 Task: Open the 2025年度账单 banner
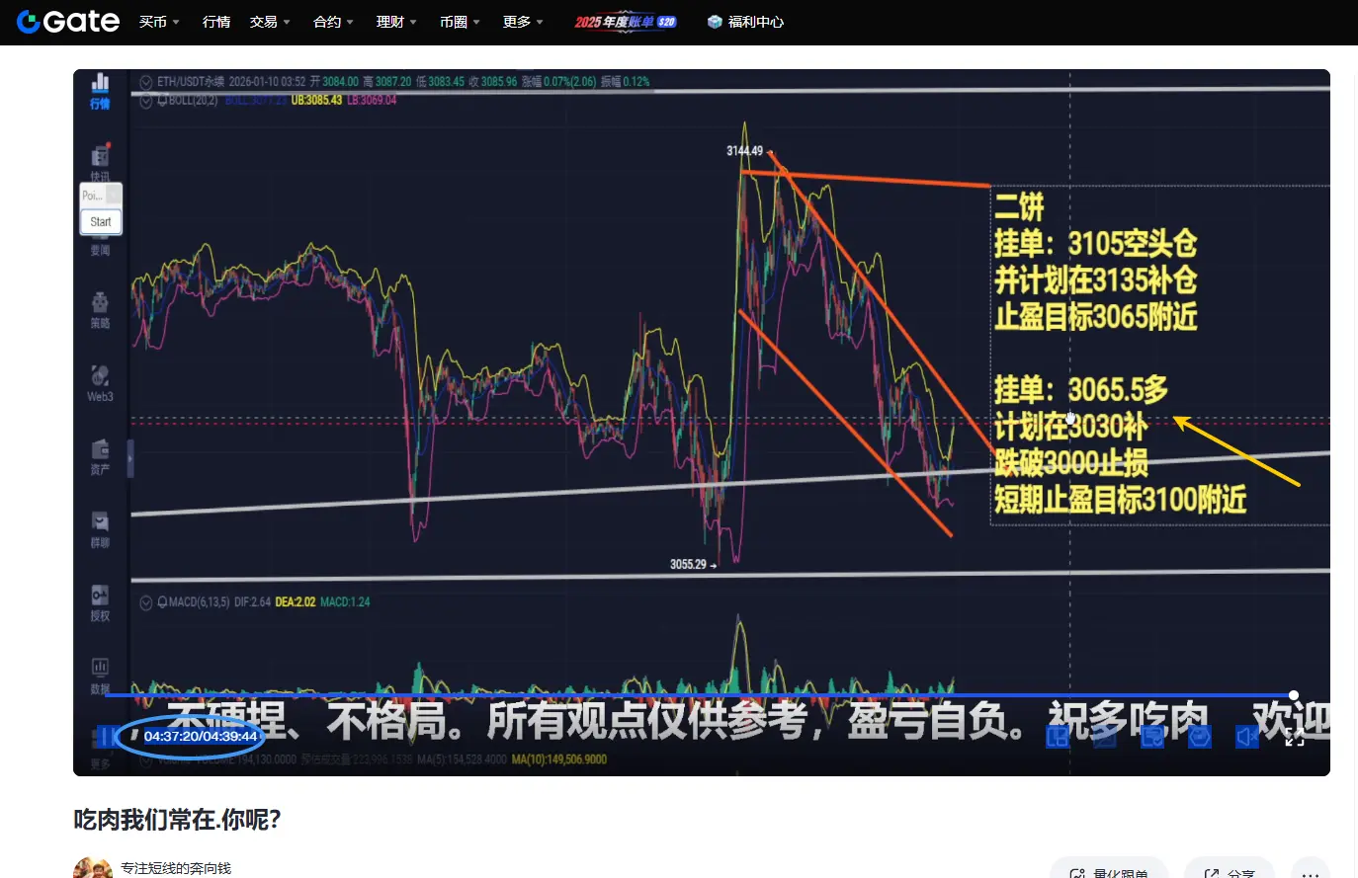(626, 22)
